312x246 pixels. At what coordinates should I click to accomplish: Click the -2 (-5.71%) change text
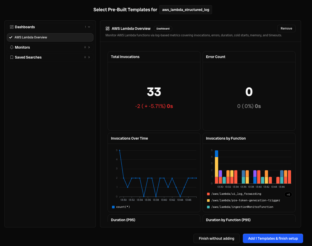tap(154, 106)
